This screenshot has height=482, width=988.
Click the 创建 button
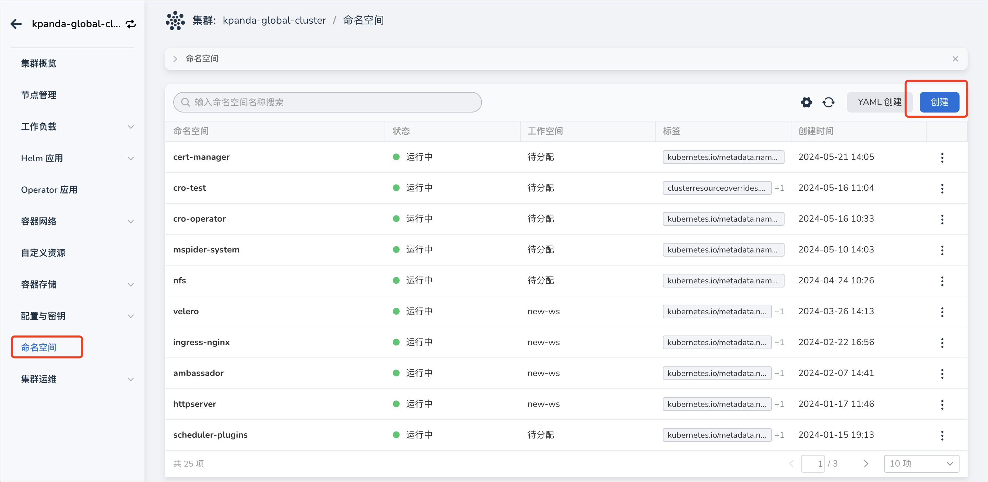[x=939, y=102]
